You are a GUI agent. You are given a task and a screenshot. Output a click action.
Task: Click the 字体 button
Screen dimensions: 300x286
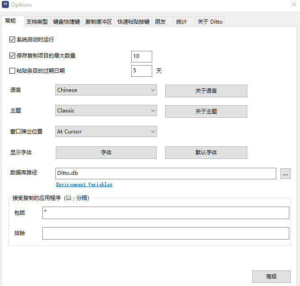click(106, 152)
